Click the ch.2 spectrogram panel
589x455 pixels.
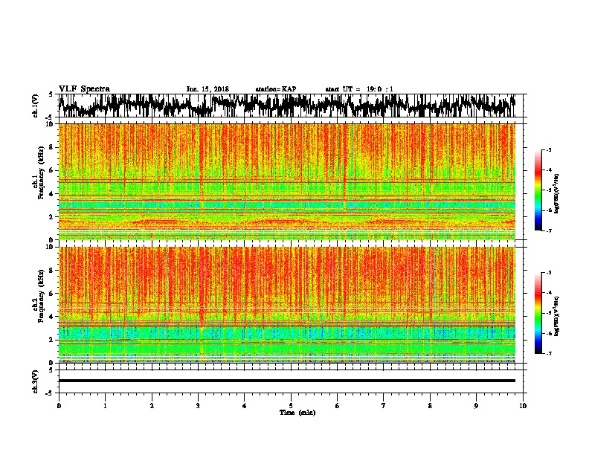tap(287, 305)
